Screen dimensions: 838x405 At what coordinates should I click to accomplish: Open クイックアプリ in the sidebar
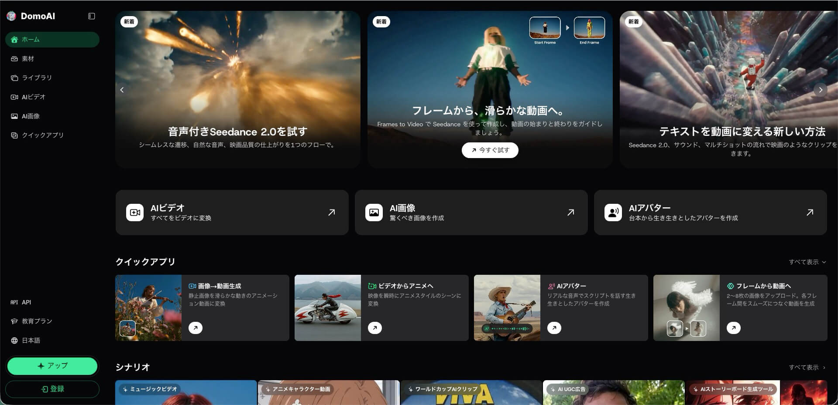tap(52, 135)
